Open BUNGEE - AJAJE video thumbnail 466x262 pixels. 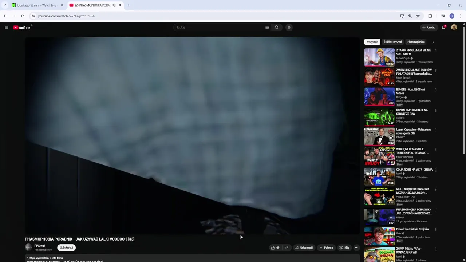(379, 96)
